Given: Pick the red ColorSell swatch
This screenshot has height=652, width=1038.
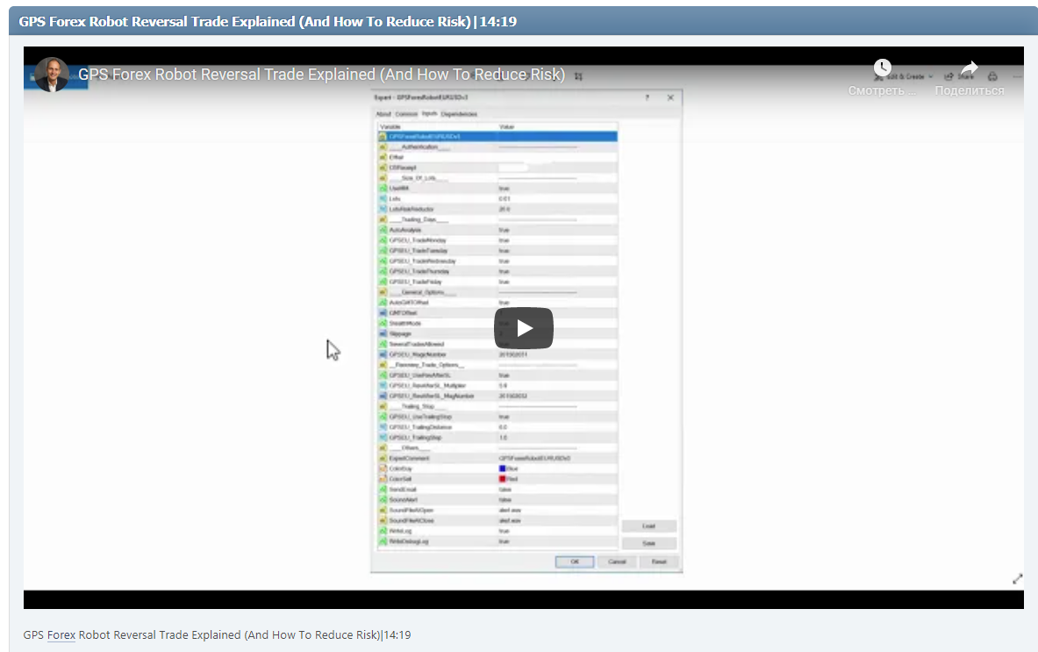Looking at the screenshot, I should tap(502, 479).
